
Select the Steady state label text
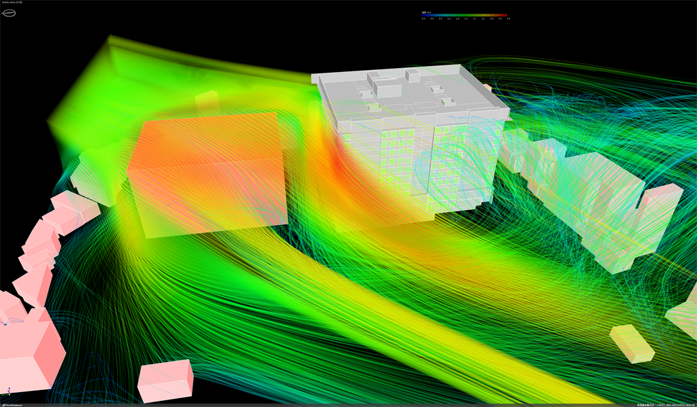click(12, 3)
